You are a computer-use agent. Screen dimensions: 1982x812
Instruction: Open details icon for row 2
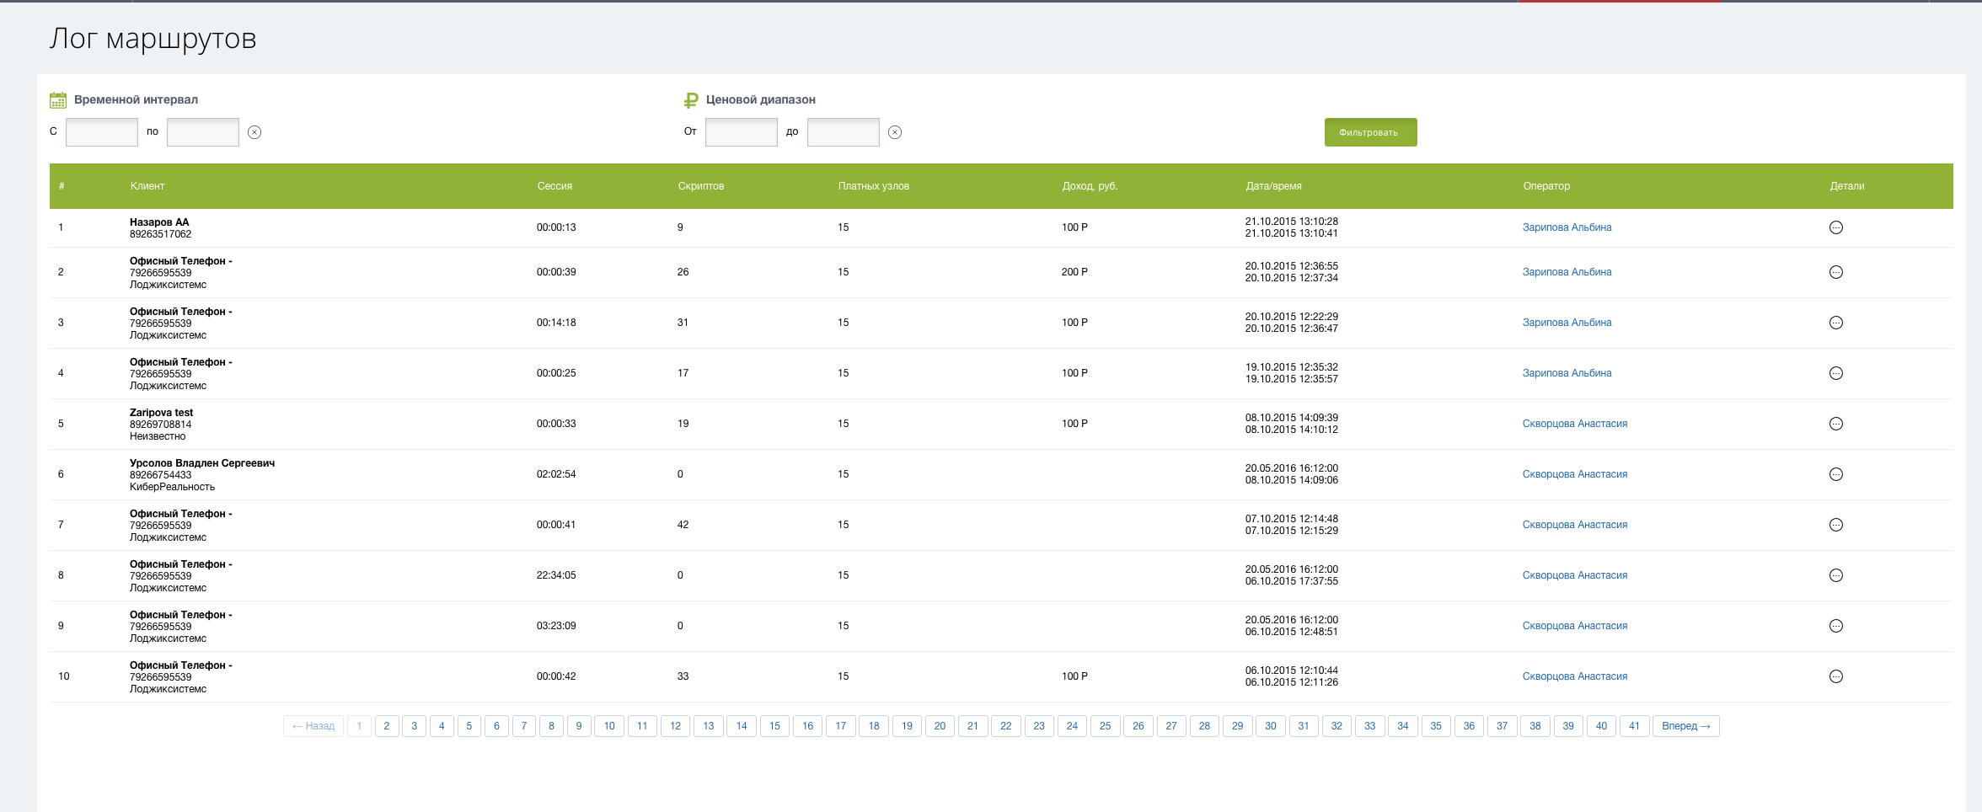[x=1835, y=272]
